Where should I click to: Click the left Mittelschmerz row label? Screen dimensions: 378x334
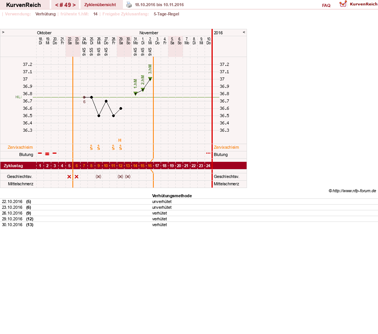coord(20,184)
